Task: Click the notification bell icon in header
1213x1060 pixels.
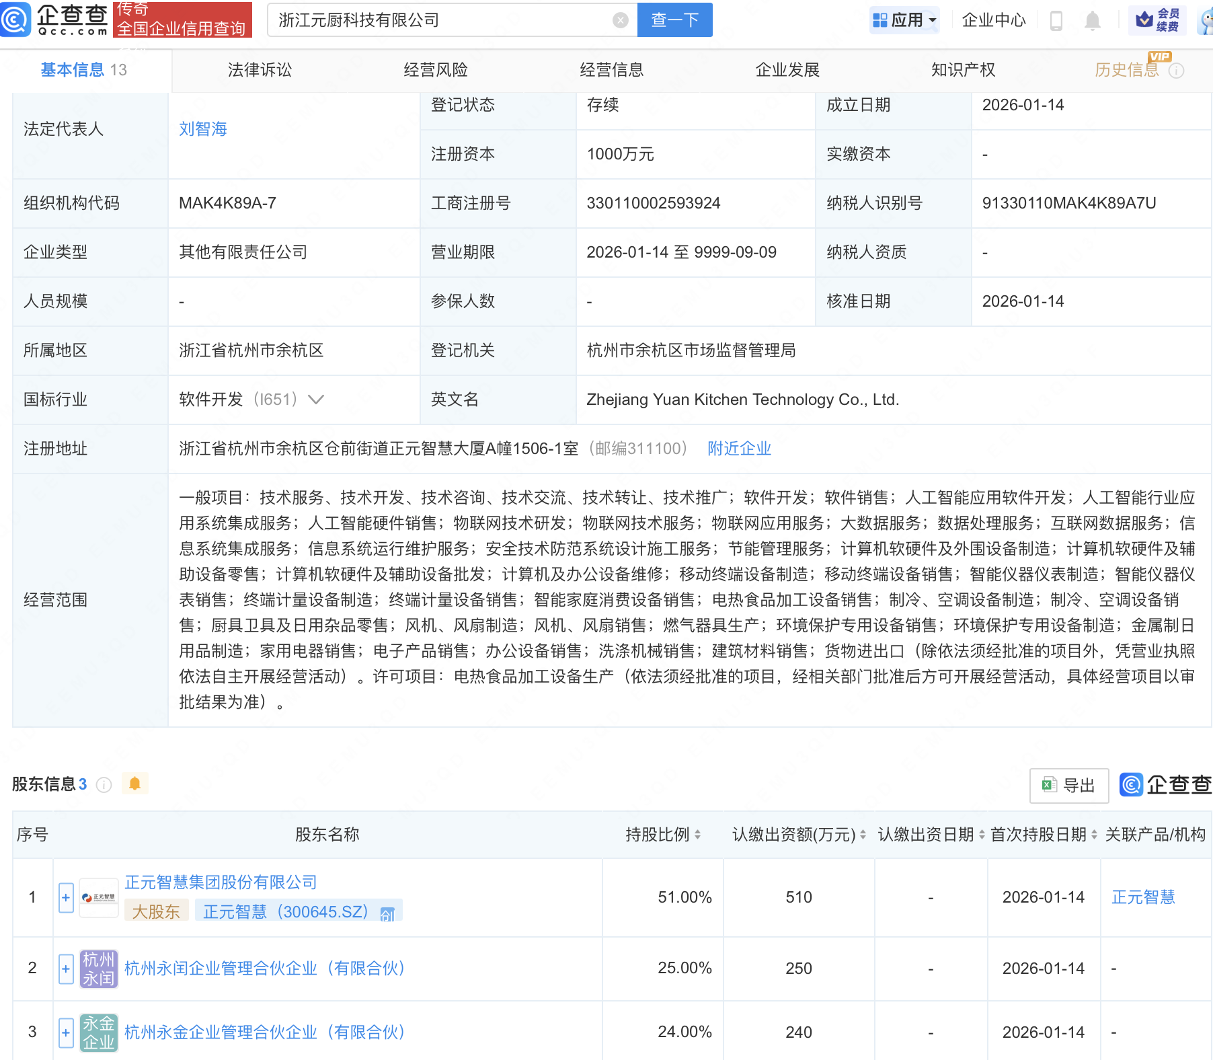Action: tap(1093, 20)
